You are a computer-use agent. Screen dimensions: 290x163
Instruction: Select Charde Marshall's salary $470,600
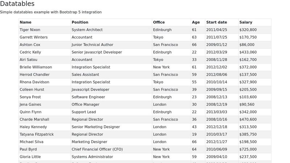point(255,120)
